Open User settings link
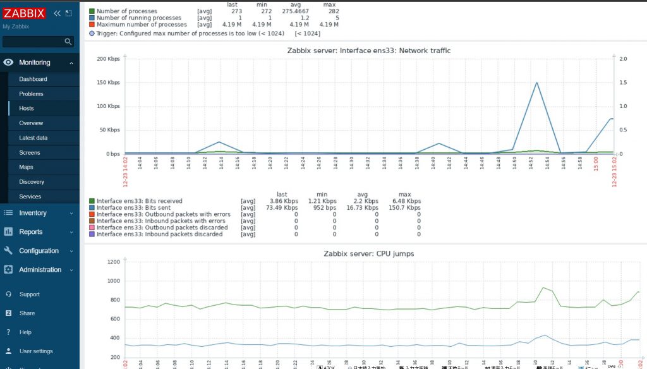 pyautogui.click(x=36, y=351)
